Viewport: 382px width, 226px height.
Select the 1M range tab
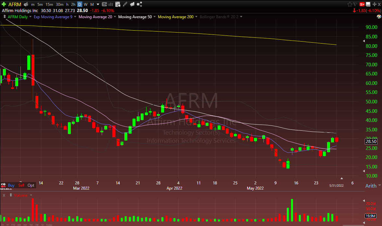coord(31,225)
